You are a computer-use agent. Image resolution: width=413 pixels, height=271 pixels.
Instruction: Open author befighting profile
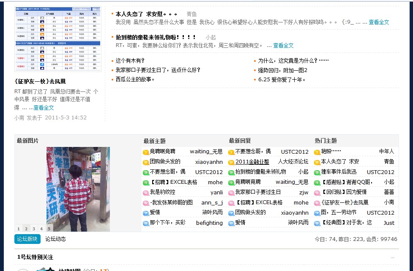[x=209, y=223]
